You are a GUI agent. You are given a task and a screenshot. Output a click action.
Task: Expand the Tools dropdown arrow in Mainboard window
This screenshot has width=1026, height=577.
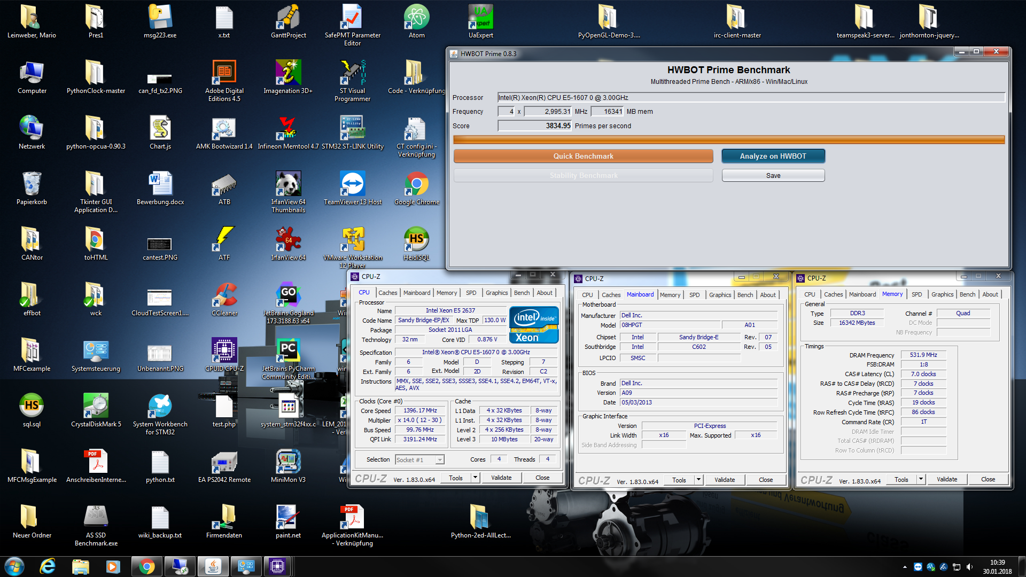click(x=698, y=480)
